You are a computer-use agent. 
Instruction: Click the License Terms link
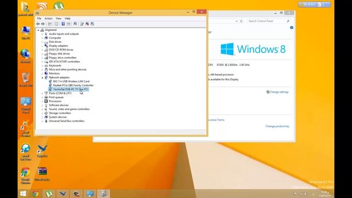216,120
